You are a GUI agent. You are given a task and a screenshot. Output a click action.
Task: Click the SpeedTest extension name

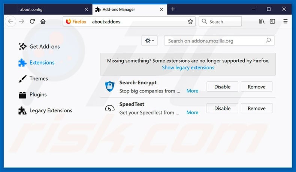pos(132,104)
